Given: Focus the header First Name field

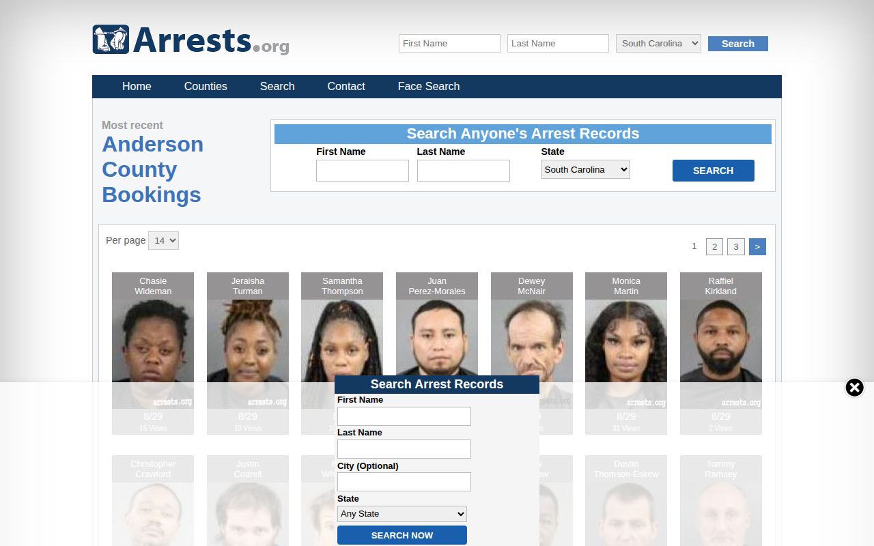Looking at the screenshot, I should (449, 43).
